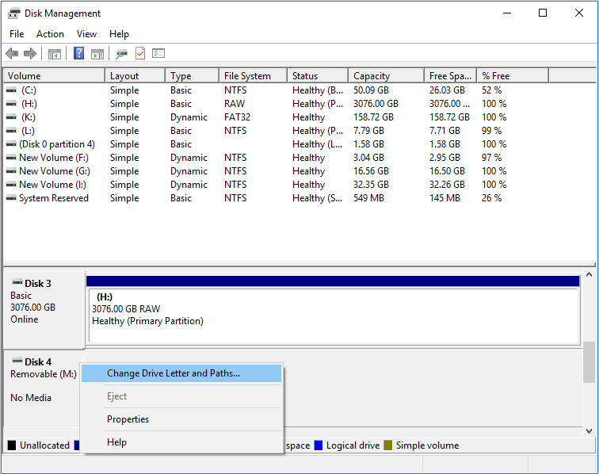
Task: Click drive icon beside System Reserved
Action: [x=11, y=198]
